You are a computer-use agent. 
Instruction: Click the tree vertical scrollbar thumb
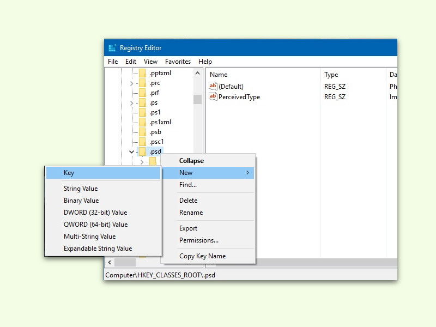pyautogui.click(x=197, y=99)
